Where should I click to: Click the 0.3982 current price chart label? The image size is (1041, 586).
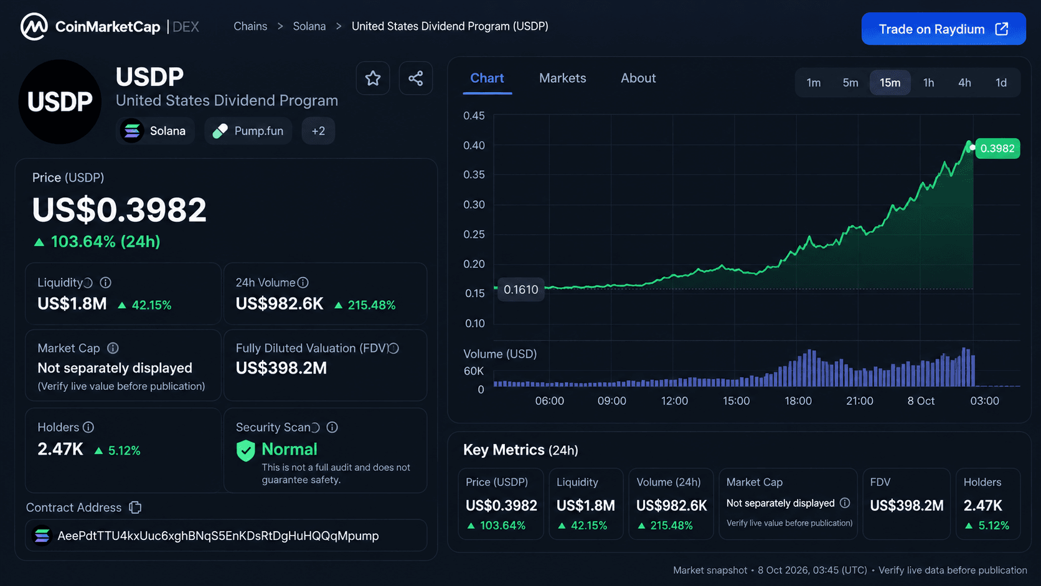pos(997,148)
